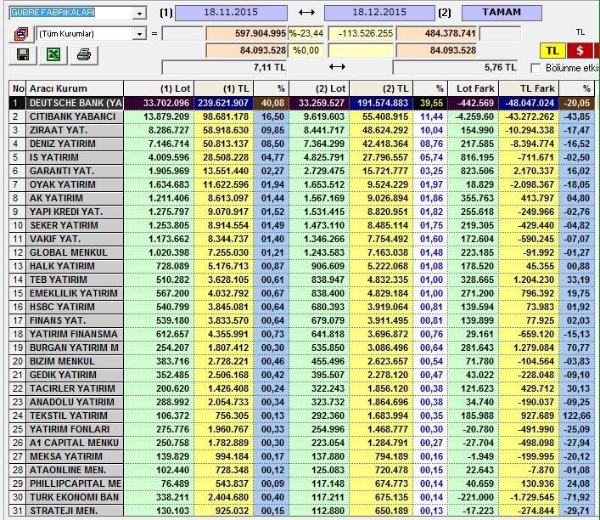Select ZIRAAT YAT. row name

[x=75, y=130]
